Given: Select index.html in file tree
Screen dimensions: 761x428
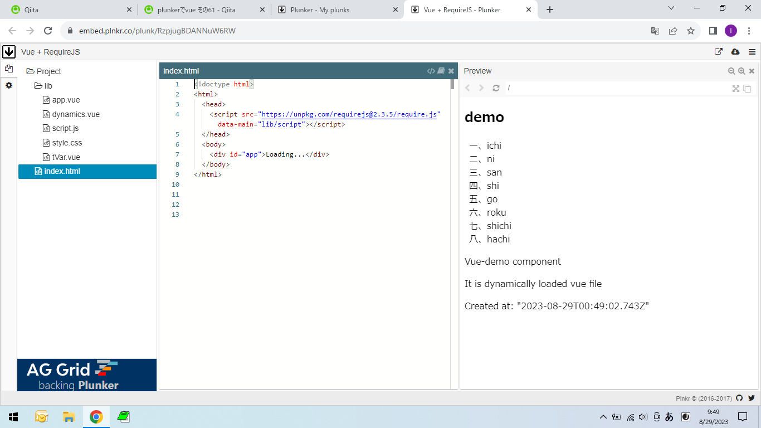Looking at the screenshot, I should point(87,171).
